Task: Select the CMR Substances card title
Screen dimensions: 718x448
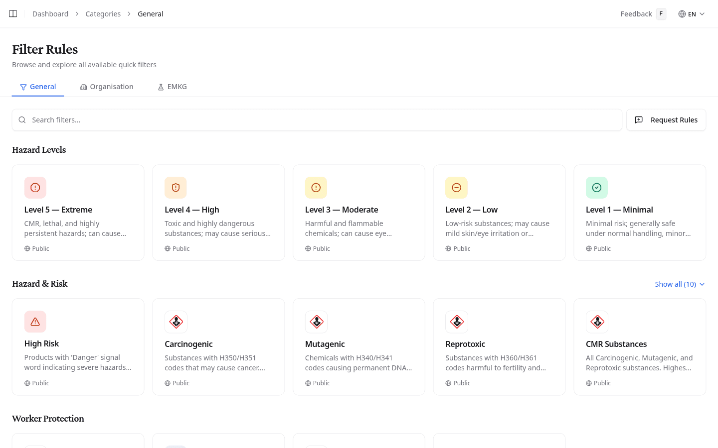Action: point(616,344)
